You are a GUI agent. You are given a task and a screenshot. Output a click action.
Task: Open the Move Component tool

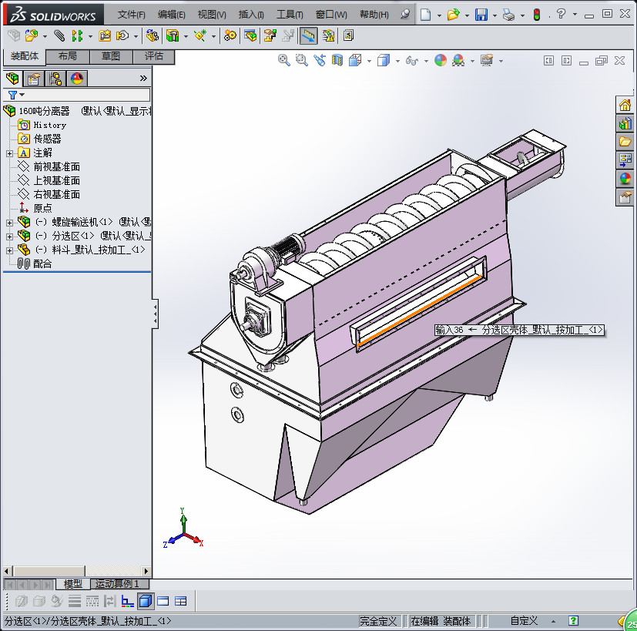coord(122,36)
